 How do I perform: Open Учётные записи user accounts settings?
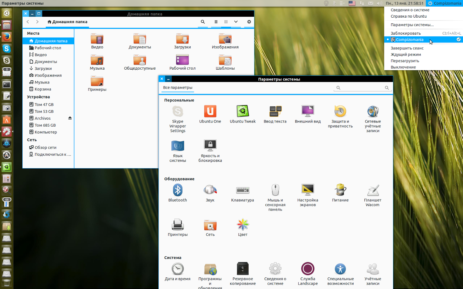coord(373,274)
